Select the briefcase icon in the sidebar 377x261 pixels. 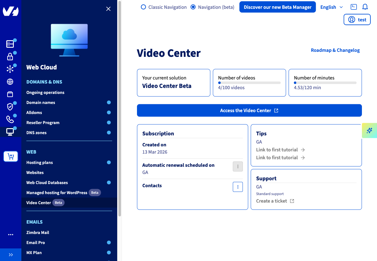(x=10, y=94)
